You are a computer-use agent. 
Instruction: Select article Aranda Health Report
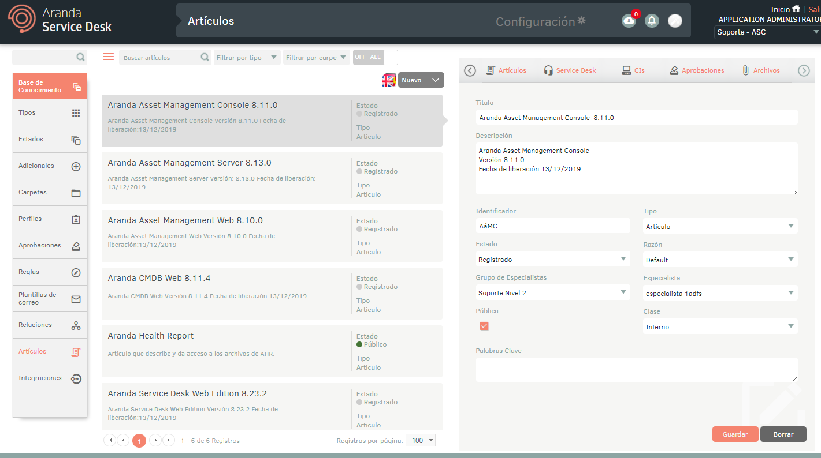pyautogui.click(x=272, y=351)
